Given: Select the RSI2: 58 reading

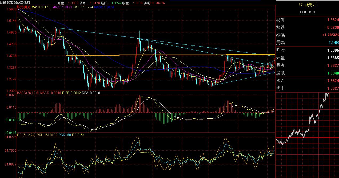Looking at the screenshot, I should coord(65,135).
